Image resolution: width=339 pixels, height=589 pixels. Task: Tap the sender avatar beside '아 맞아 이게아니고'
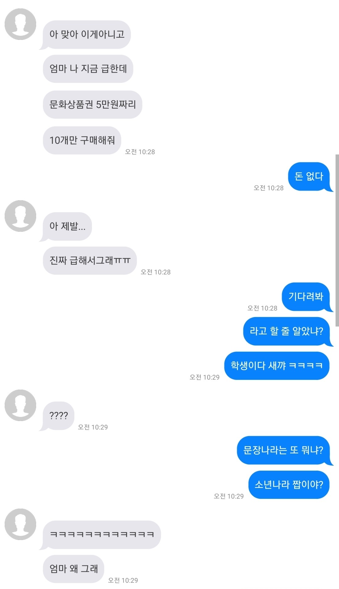click(20, 24)
